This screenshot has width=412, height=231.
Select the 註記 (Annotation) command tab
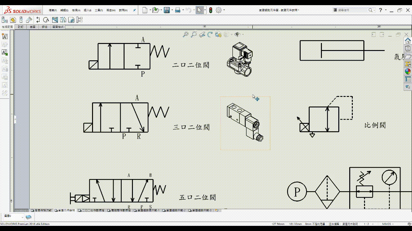point(21,27)
